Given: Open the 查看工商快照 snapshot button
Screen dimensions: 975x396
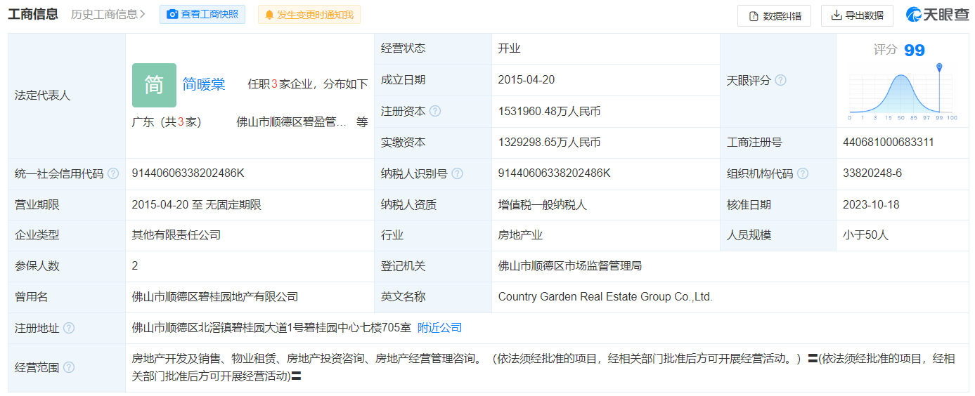Looking at the screenshot, I should click(202, 14).
